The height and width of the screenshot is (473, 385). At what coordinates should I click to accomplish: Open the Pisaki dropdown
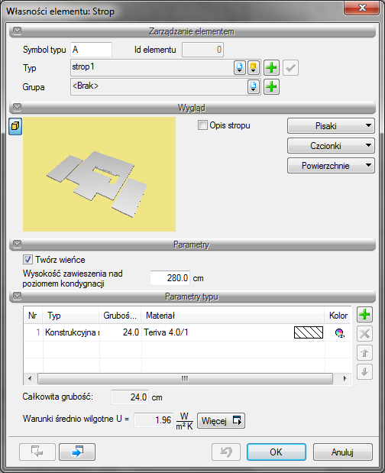(x=331, y=126)
